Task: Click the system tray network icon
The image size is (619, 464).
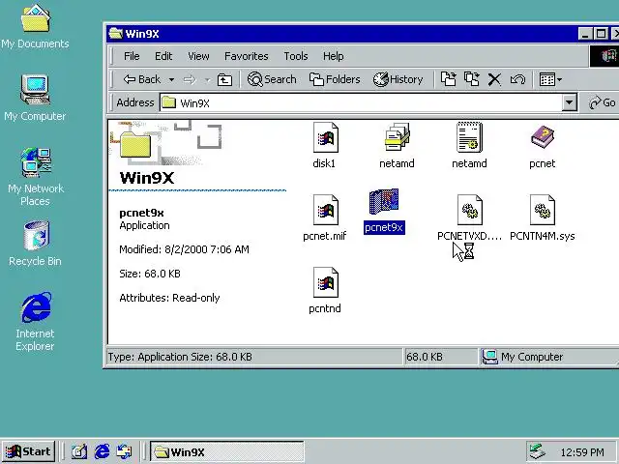Action: pos(537,452)
